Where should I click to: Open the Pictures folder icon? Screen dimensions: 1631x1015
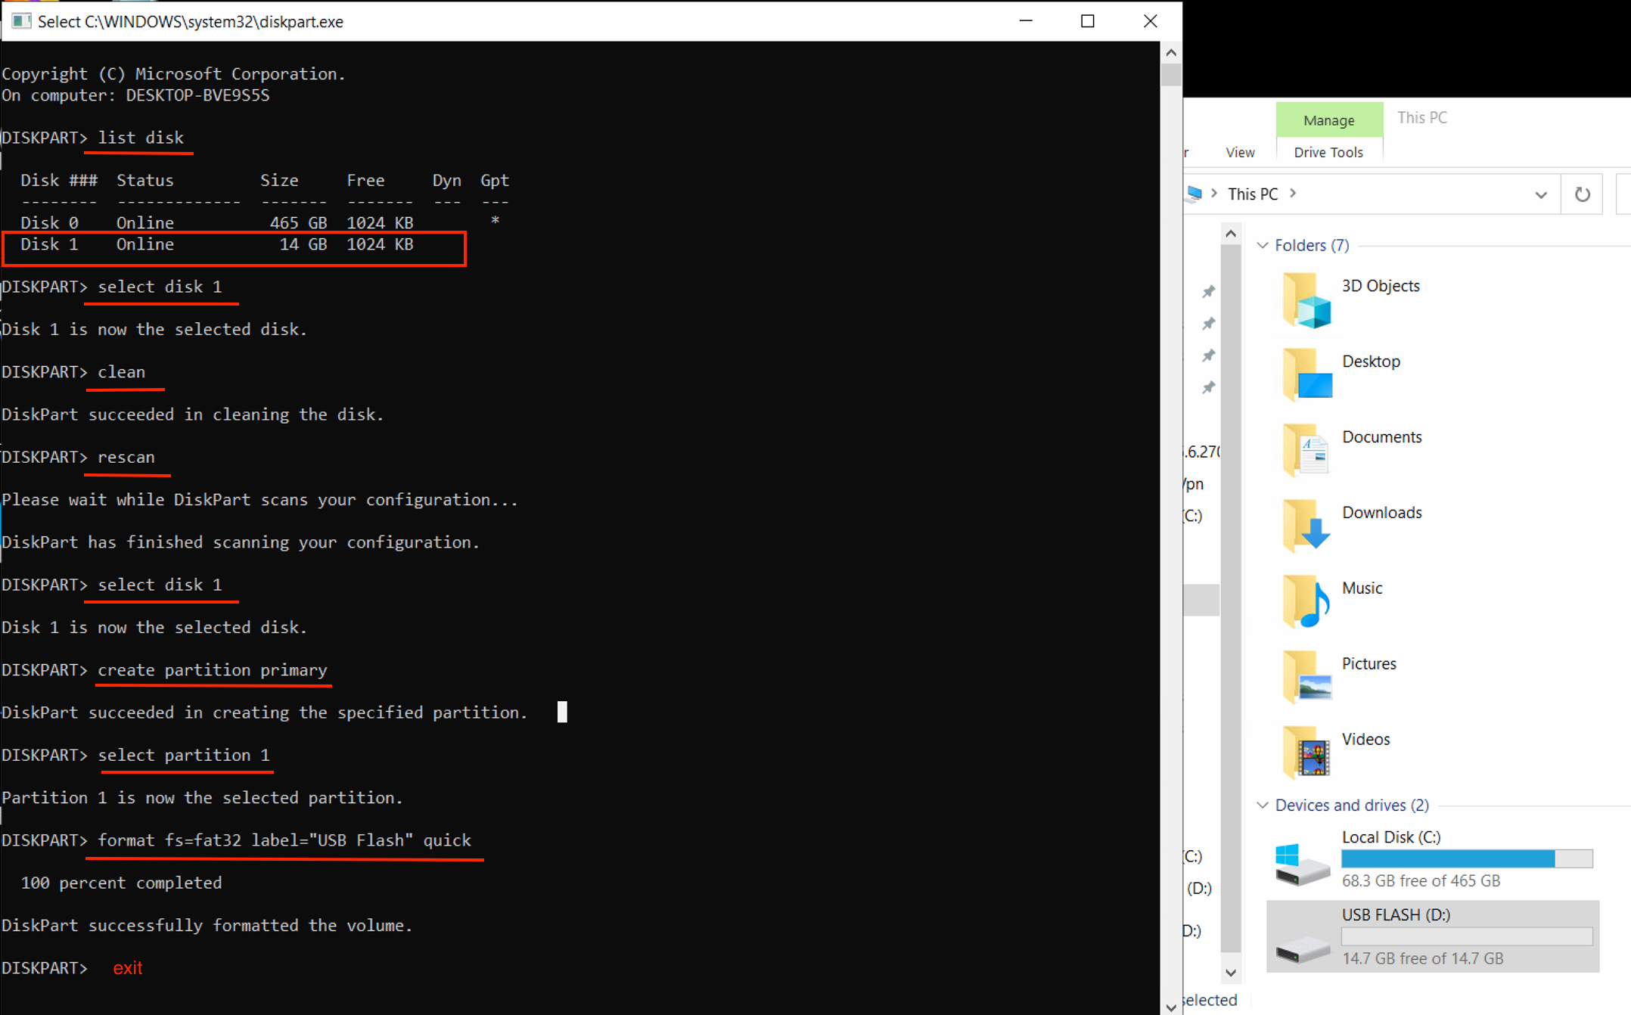coord(1306,677)
